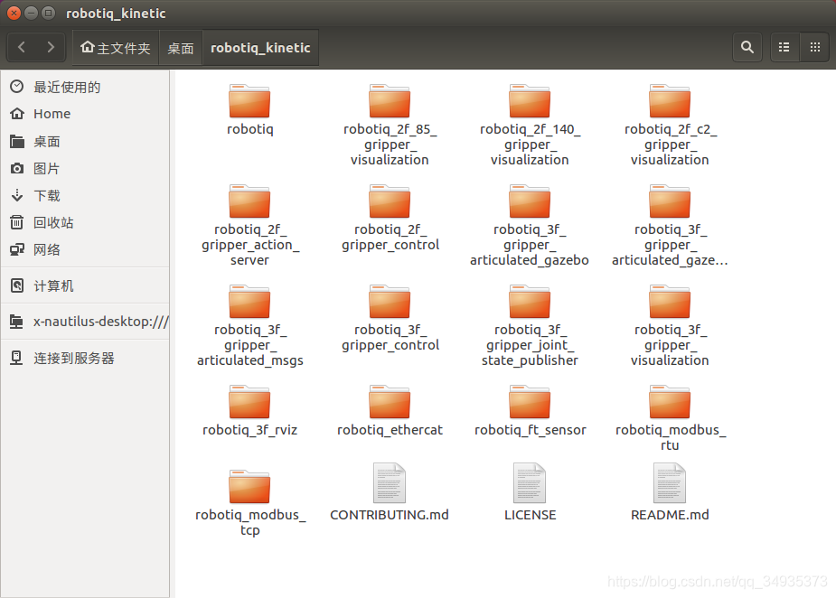Select robotiq_3f_rviz folder icon
Screen dimensions: 836x598
[249, 401]
